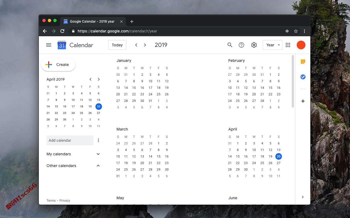Click the Today button
This screenshot has width=350, height=218.
pos(117,45)
